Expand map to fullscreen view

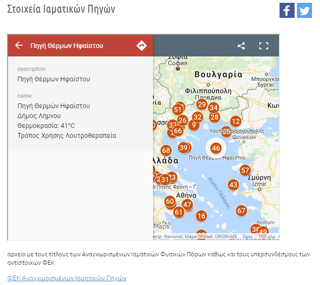point(264,46)
